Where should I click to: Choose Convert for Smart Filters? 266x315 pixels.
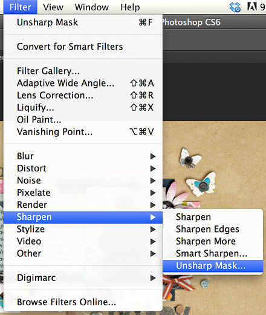click(x=83, y=47)
